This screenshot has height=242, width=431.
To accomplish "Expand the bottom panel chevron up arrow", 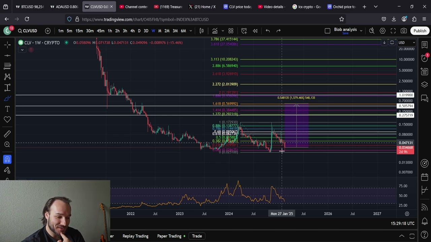I will pos(402,236).
